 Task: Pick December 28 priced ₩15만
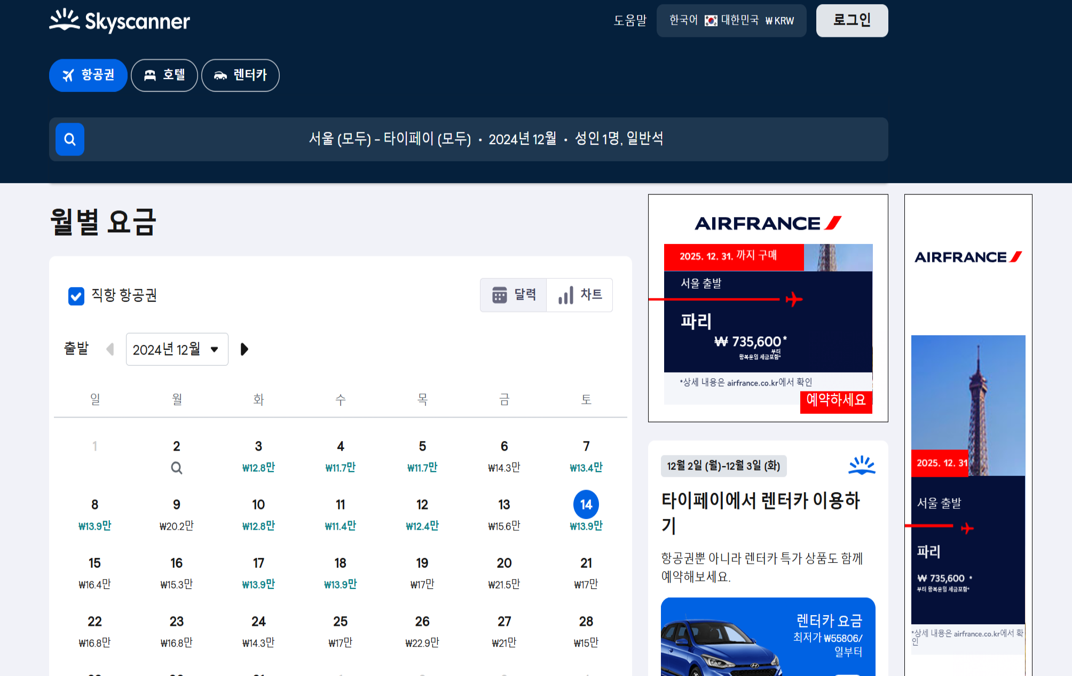point(586,632)
